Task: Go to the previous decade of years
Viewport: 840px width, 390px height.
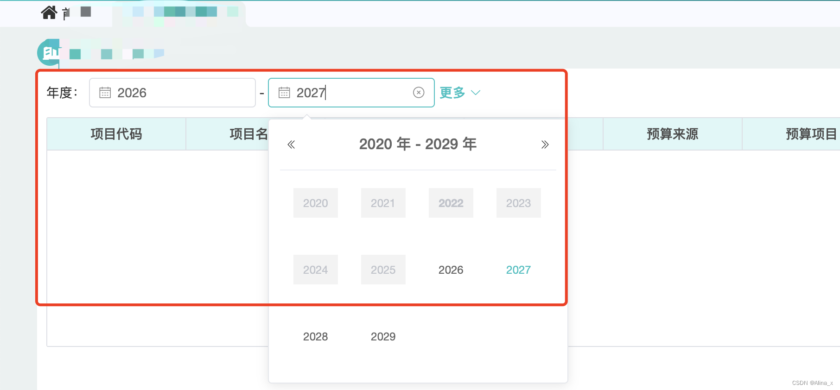Action: (291, 145)
